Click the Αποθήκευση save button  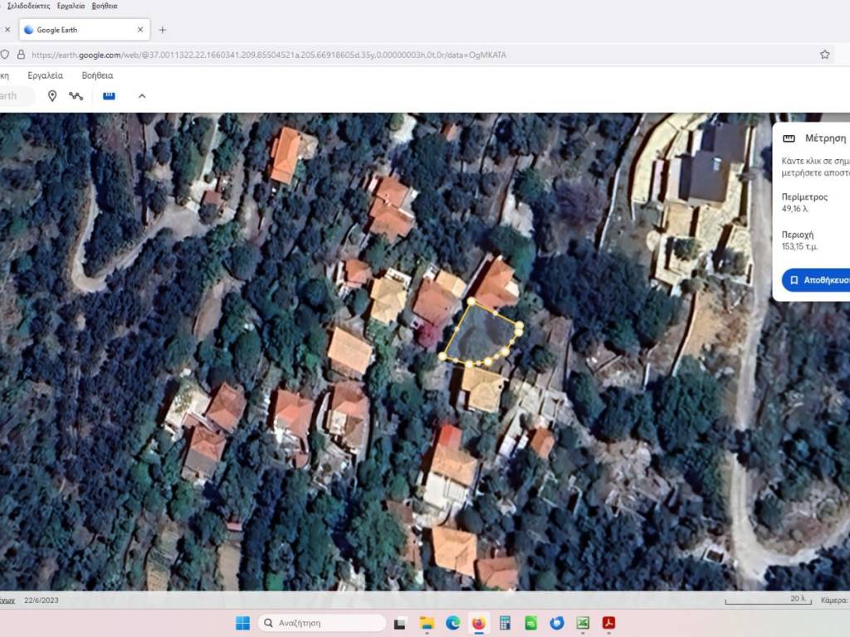[818, 280]
